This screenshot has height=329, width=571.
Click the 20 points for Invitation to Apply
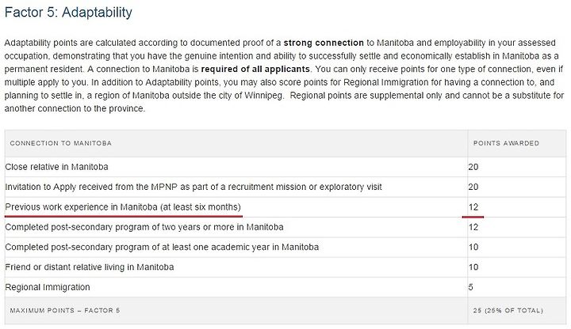coord(473,187)
